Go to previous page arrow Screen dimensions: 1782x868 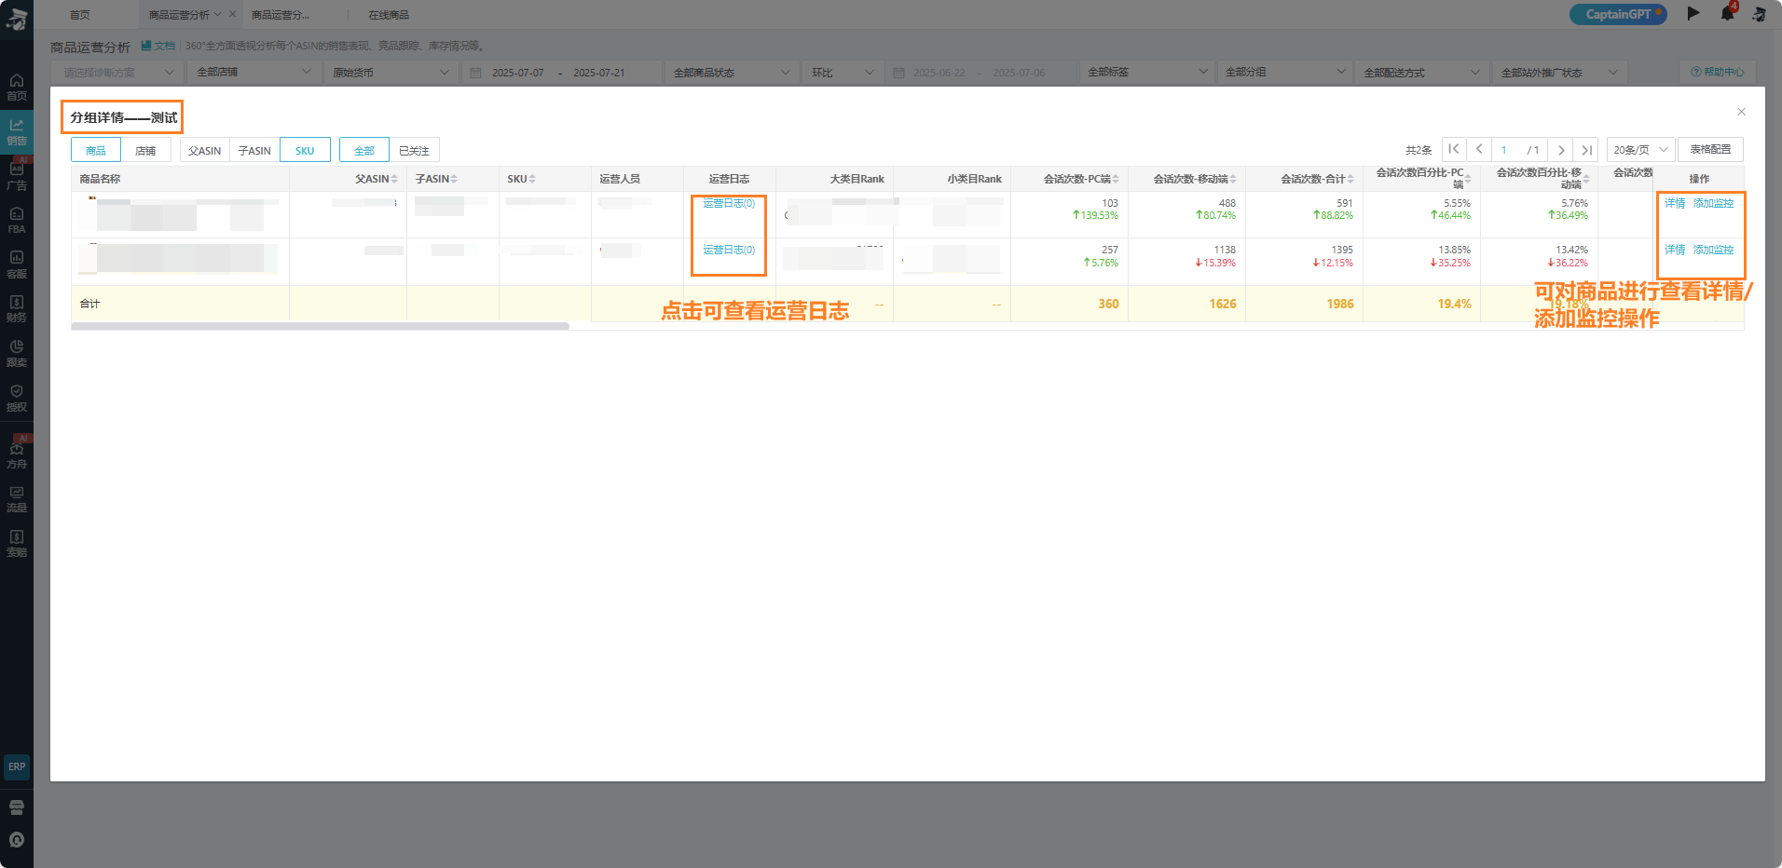(1479, 149)
